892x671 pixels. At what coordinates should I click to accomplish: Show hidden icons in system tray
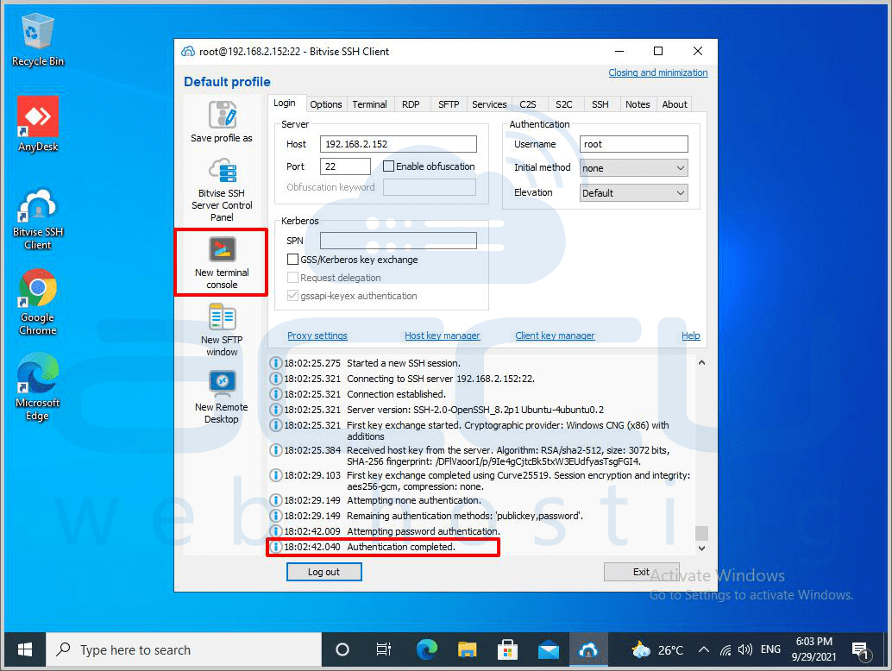704,649
